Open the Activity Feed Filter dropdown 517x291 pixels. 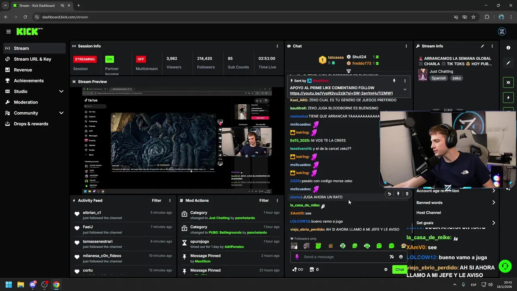click(x=156, y=200)
